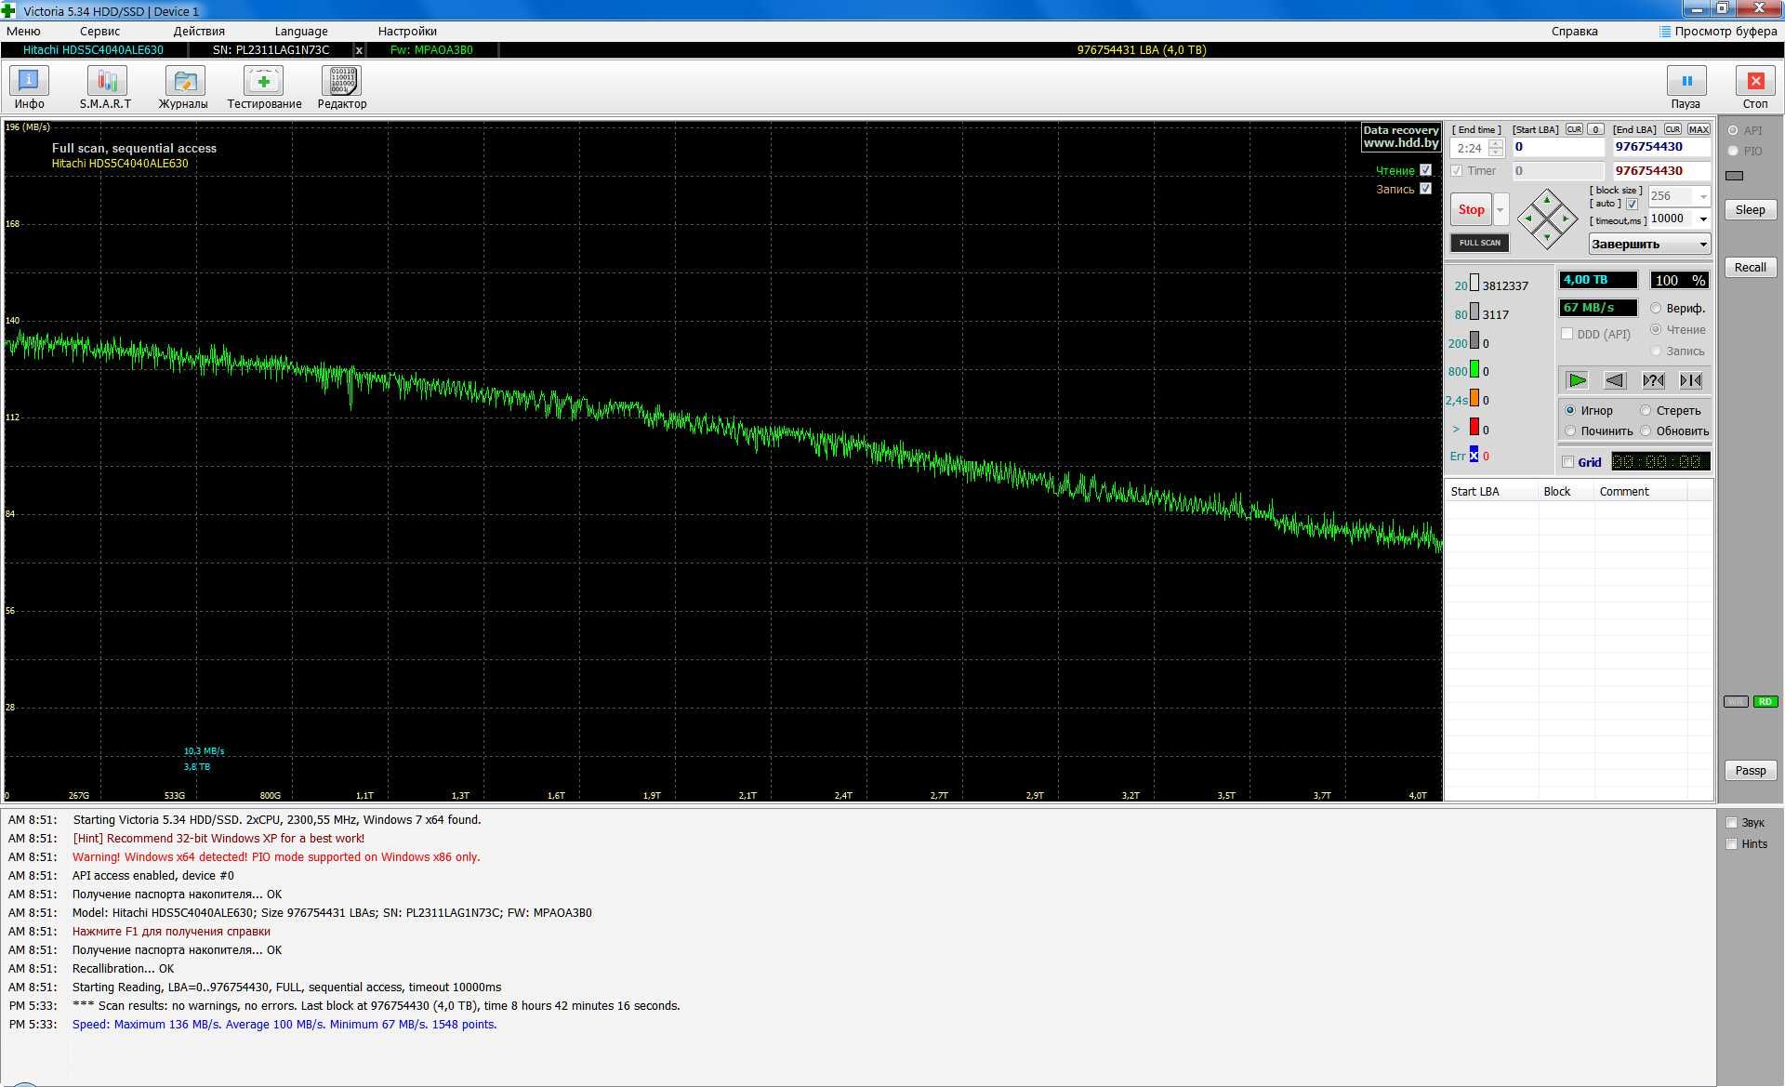Click the green 800 ms block swatch
The height and width of the screenshot is (1087, 1785).
click(1474, 370)
